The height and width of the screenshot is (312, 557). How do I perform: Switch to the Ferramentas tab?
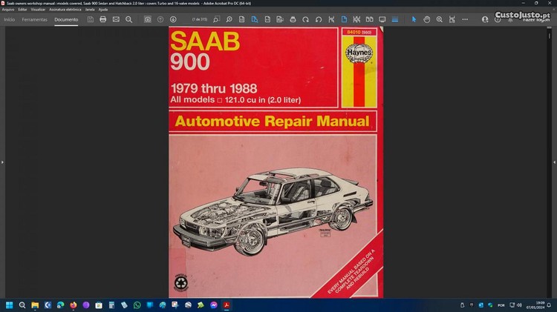click(x=34, y=19)
